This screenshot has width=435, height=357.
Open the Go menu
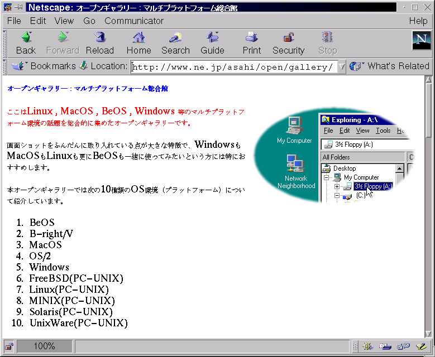coord(89,21)
